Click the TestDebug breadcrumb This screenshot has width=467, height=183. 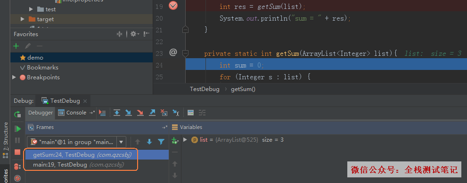point(205,89)
